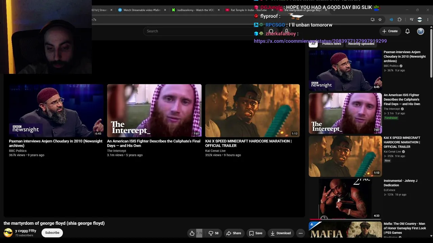This screenshot has width=433, height=243.
Task: Open the Create menu in YouTube
Action: [390, 31]
